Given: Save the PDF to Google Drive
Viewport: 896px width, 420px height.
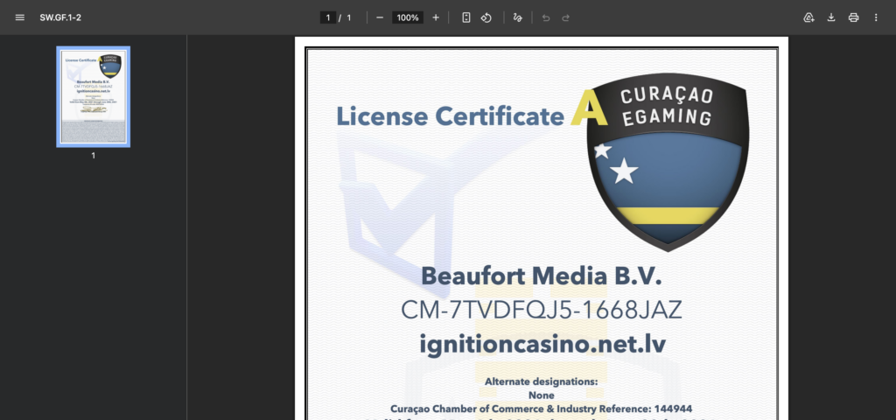Looking at the screenshot, I should (808, 17).
